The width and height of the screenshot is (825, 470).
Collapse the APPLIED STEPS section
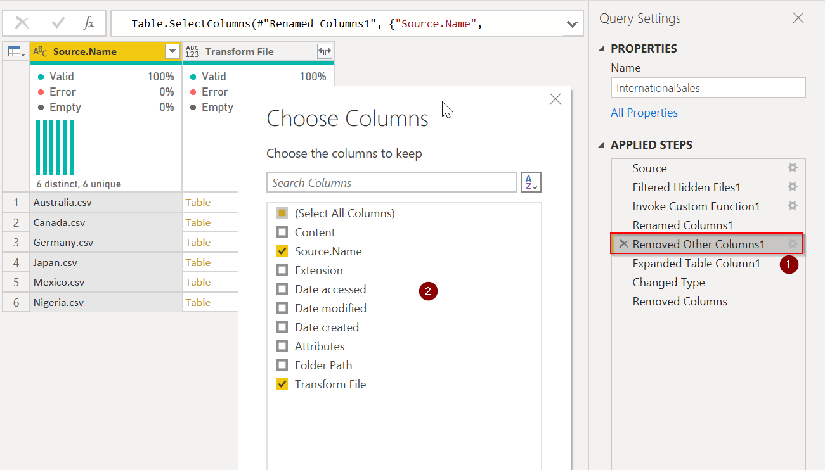pos(602,145)
